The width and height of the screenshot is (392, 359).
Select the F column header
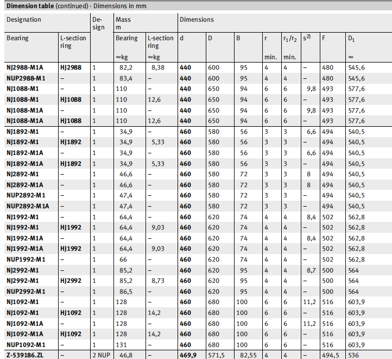point(324,39)
